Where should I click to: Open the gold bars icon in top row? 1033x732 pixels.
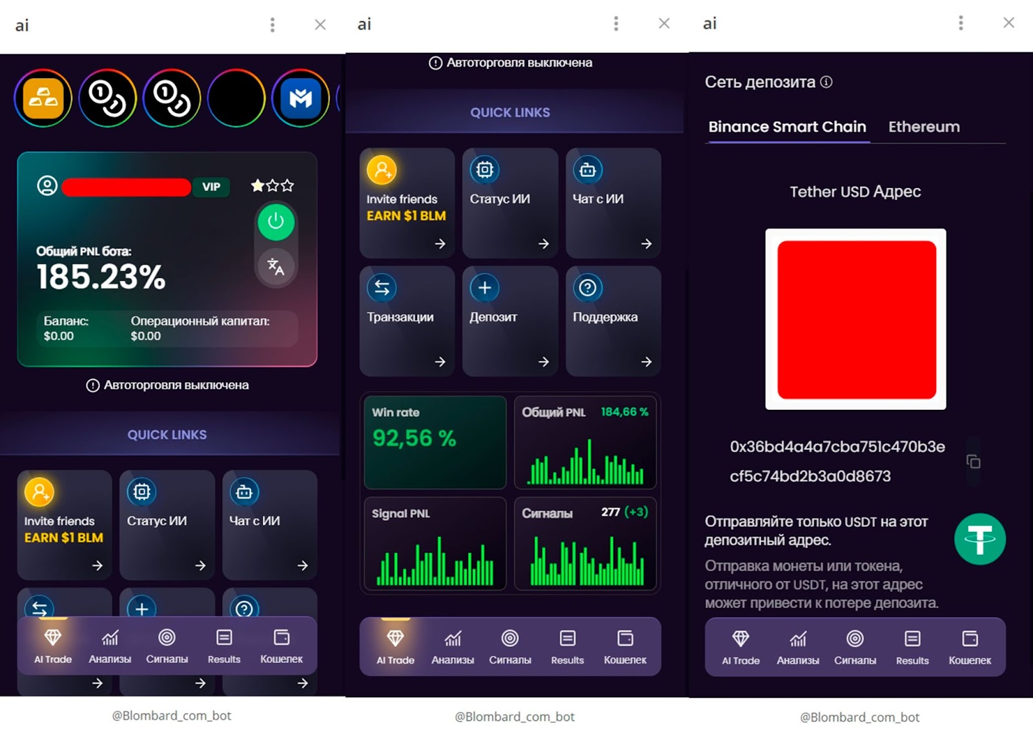[43, 98]
